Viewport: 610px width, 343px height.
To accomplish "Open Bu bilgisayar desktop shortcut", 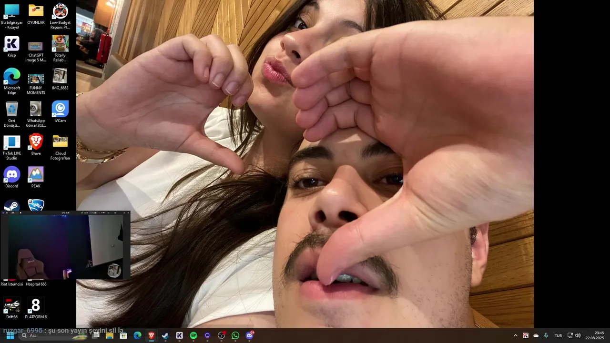I will pos(12,16).
